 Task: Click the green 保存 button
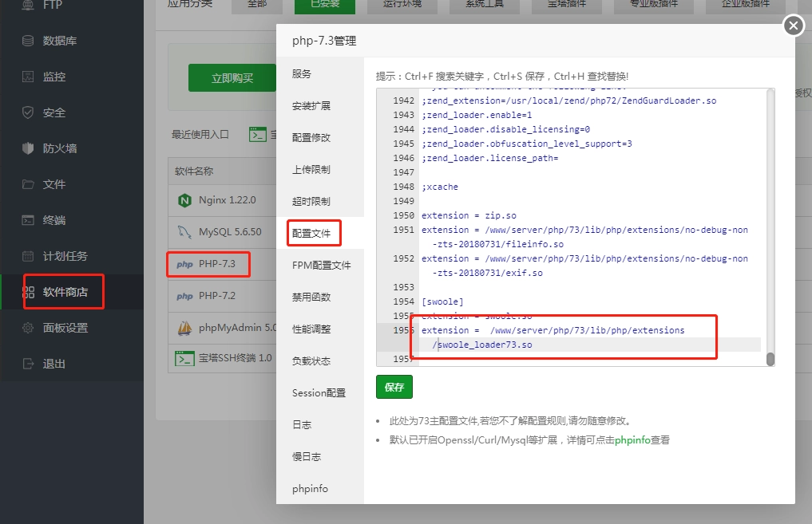394,387
